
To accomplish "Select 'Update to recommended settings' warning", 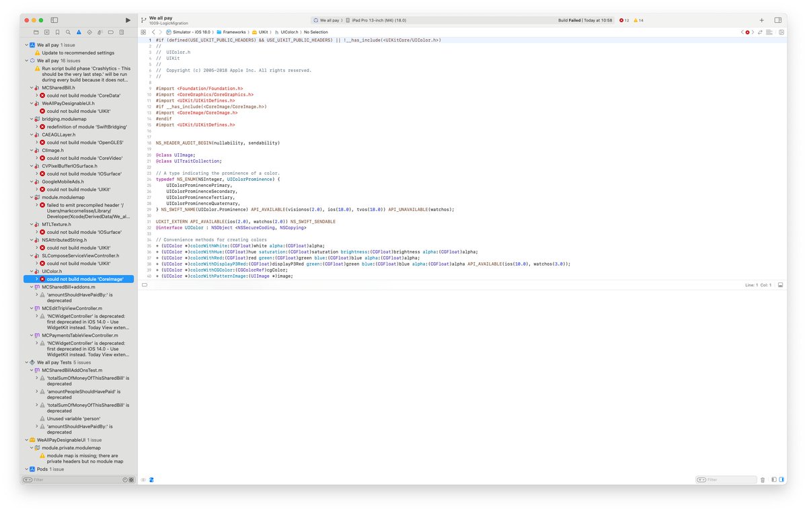I will [78, 52].
